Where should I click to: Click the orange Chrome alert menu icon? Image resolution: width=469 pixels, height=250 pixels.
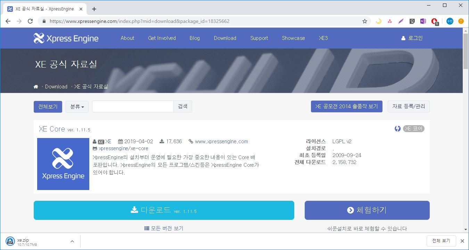coord(461,21)
